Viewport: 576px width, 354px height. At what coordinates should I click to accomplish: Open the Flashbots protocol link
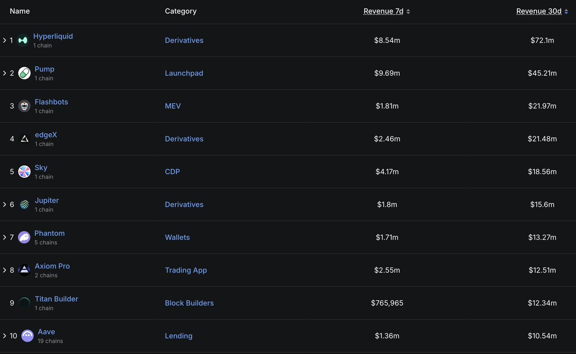(x=51, y=102)
